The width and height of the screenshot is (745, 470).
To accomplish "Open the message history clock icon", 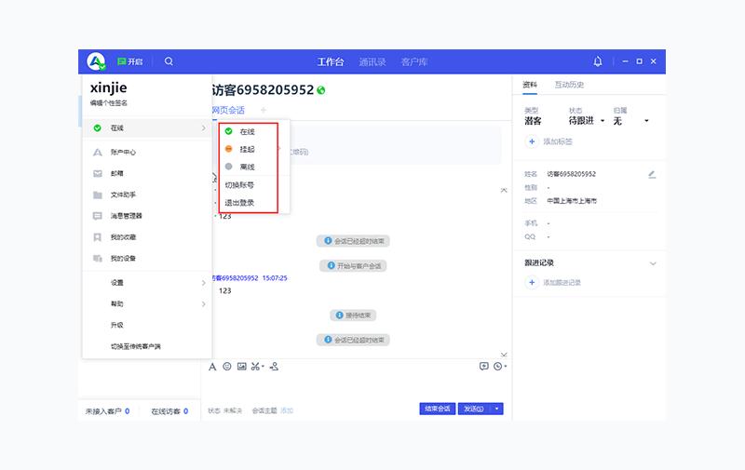I will (x=497, y=366).
